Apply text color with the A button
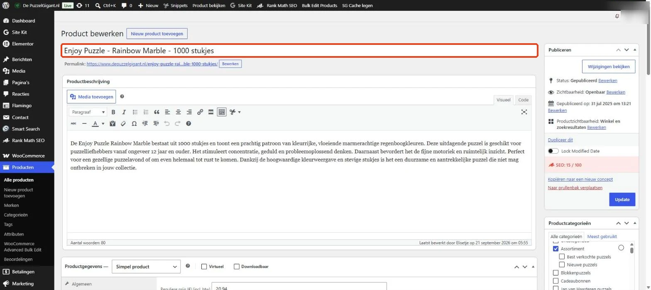 click(x=95, y=123)
